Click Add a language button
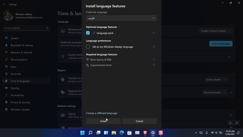Viewport: 243px width, 137px height. click(x=221, y=44)
